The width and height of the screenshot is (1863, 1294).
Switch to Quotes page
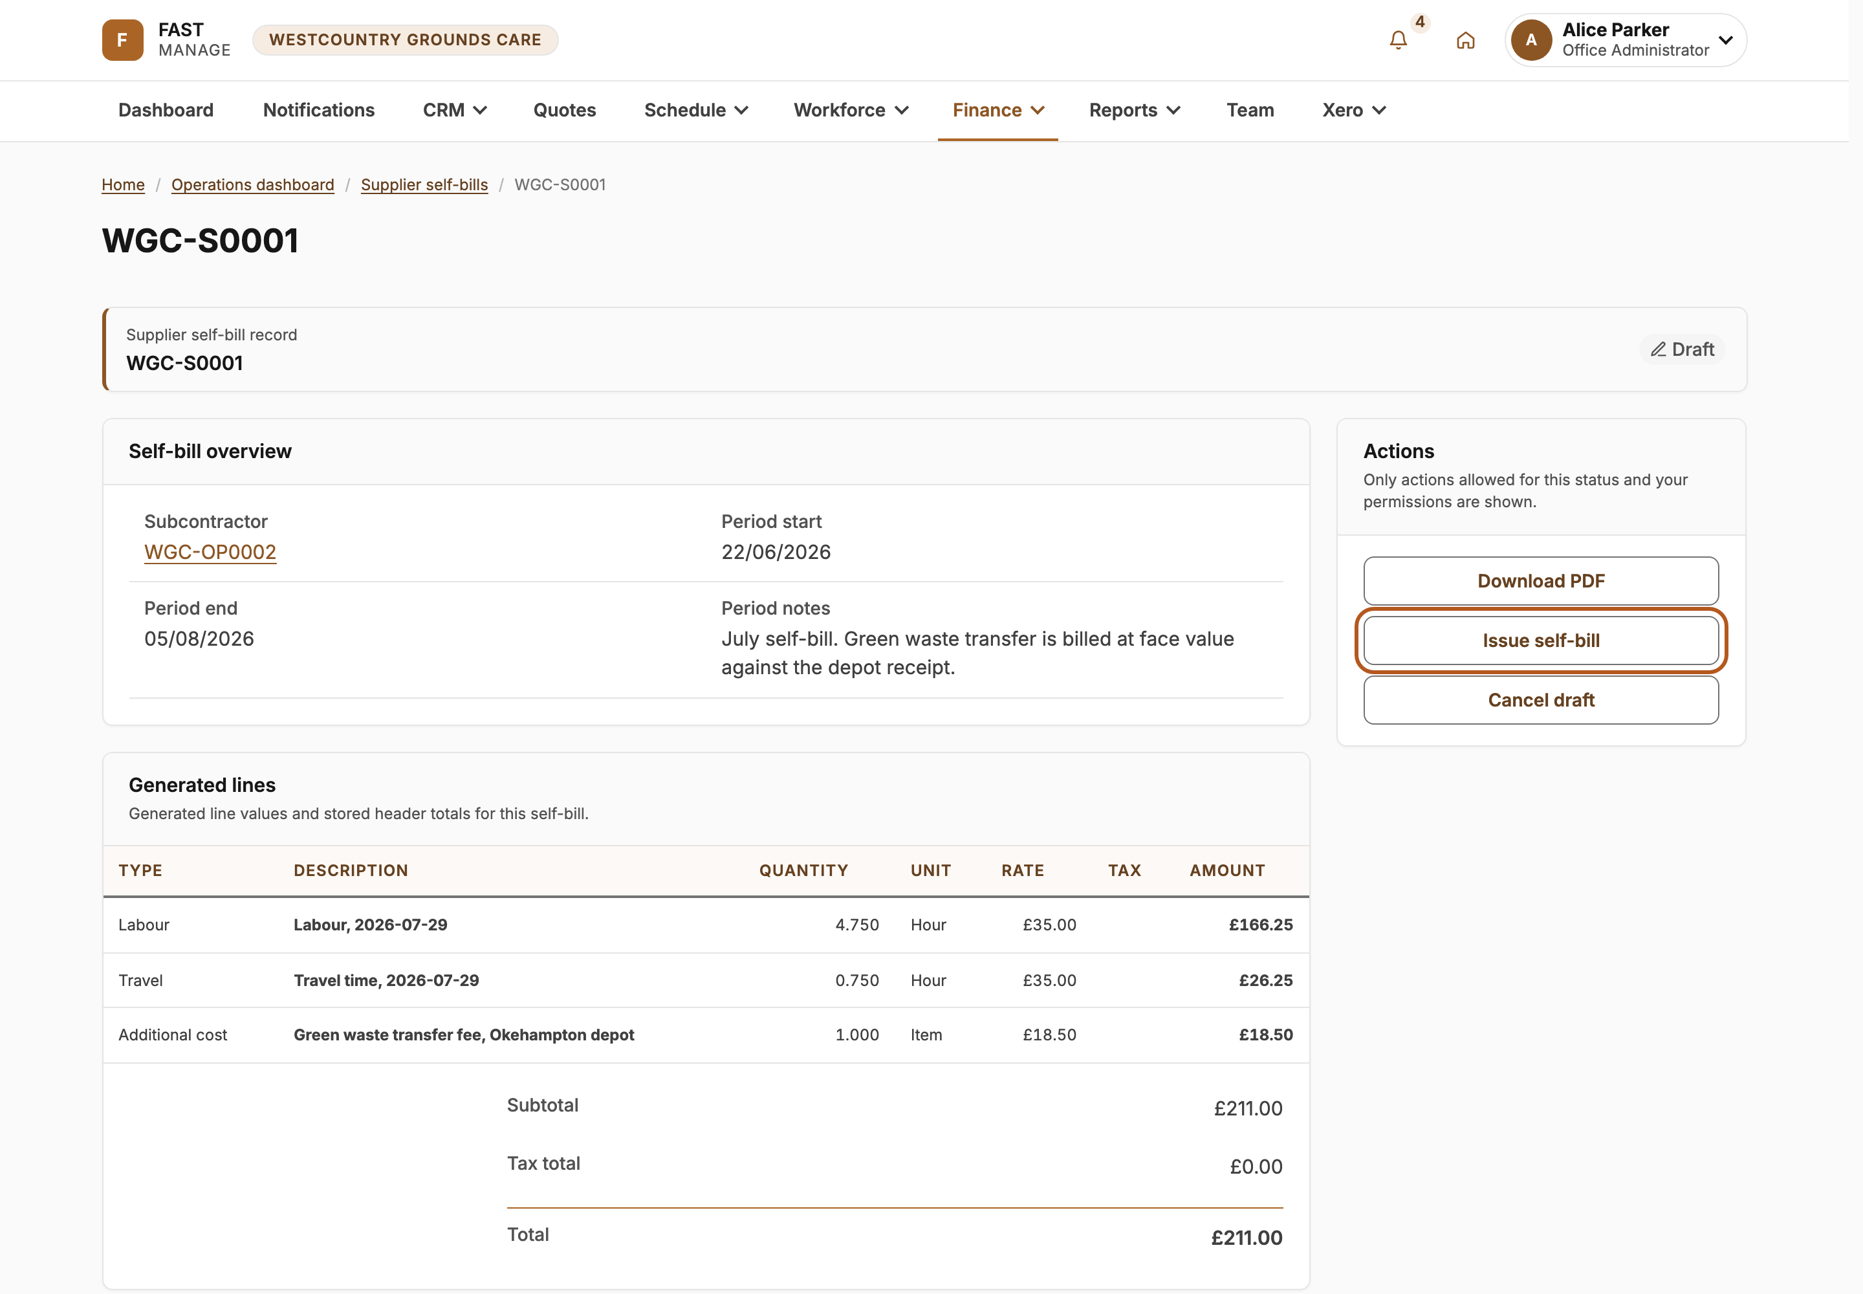coord(564,110)
